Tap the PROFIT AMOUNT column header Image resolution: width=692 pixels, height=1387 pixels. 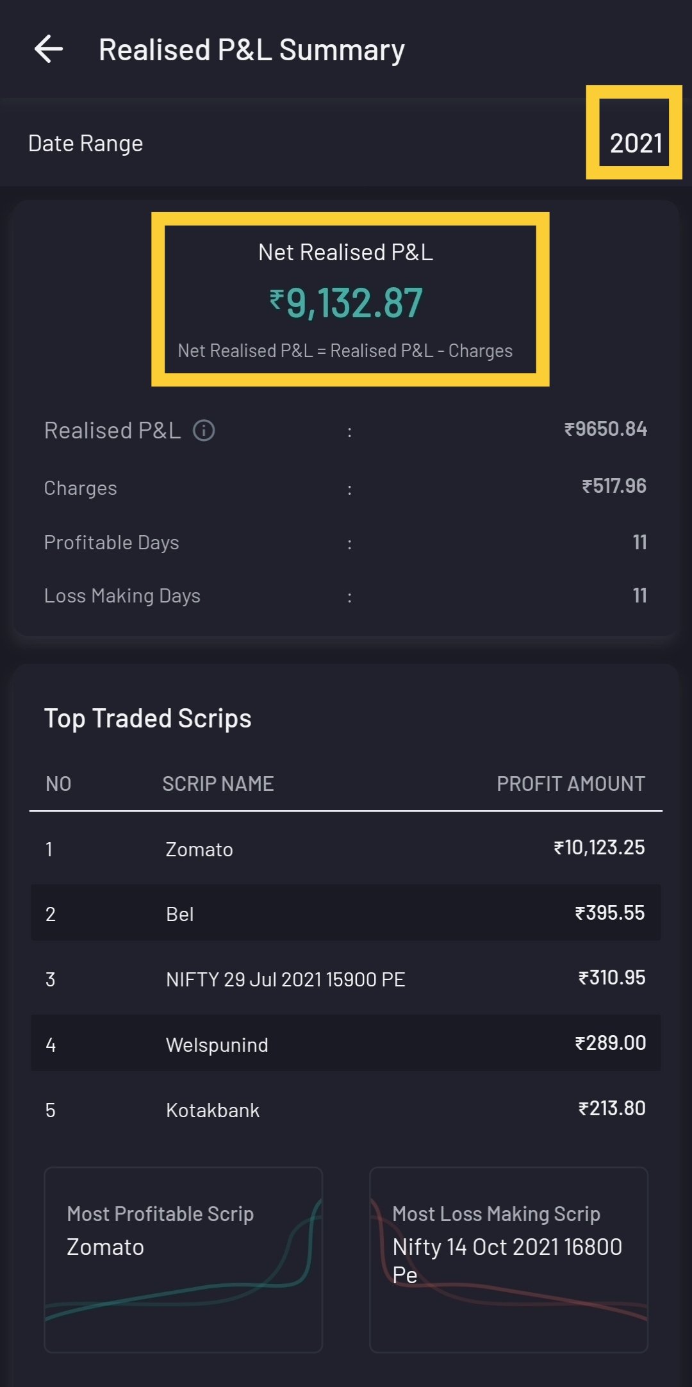[x=570, y=784]
